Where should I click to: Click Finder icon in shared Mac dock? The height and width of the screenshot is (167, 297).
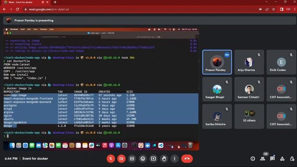click(x=12, y=145)
